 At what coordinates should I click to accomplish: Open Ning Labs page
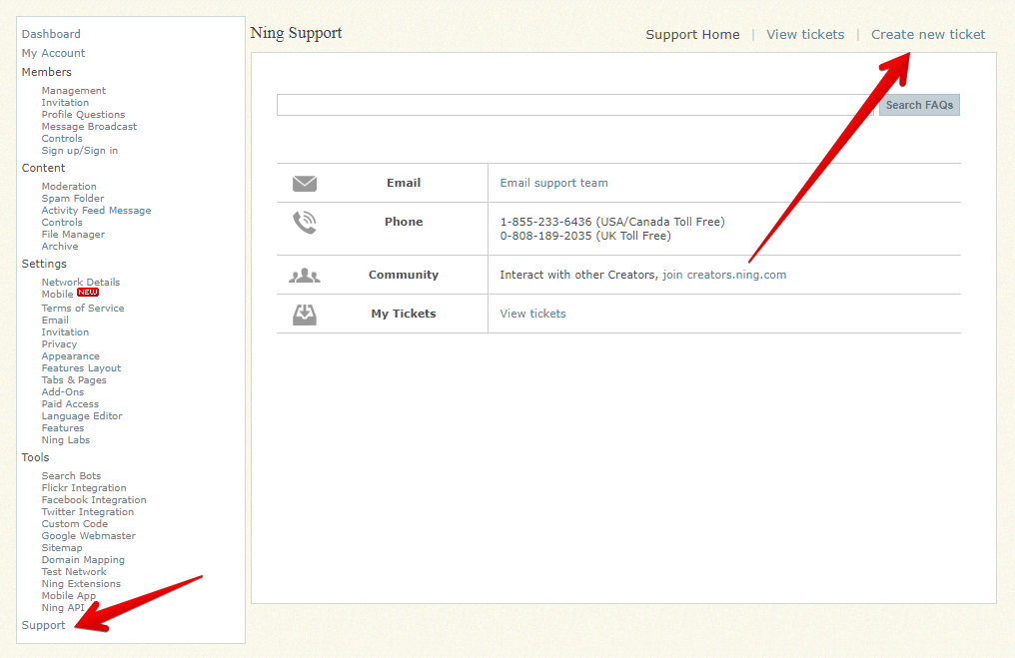point(66,440)
